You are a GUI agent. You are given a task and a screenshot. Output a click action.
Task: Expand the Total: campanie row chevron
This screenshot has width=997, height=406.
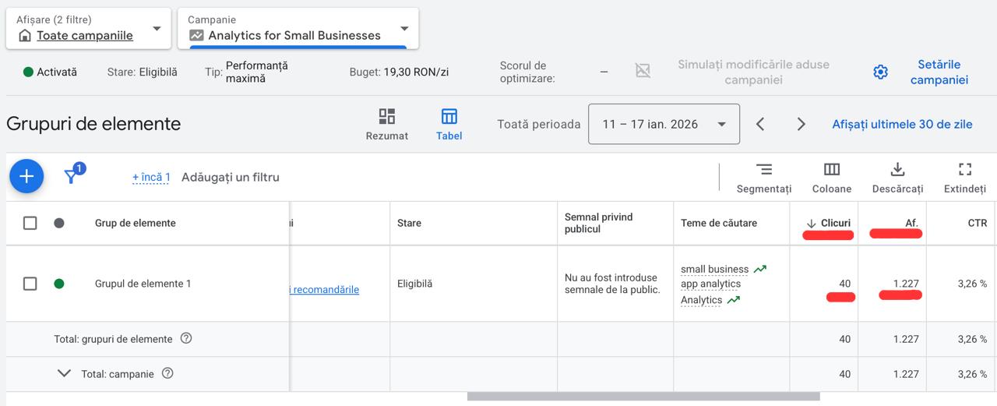(65, 373)
